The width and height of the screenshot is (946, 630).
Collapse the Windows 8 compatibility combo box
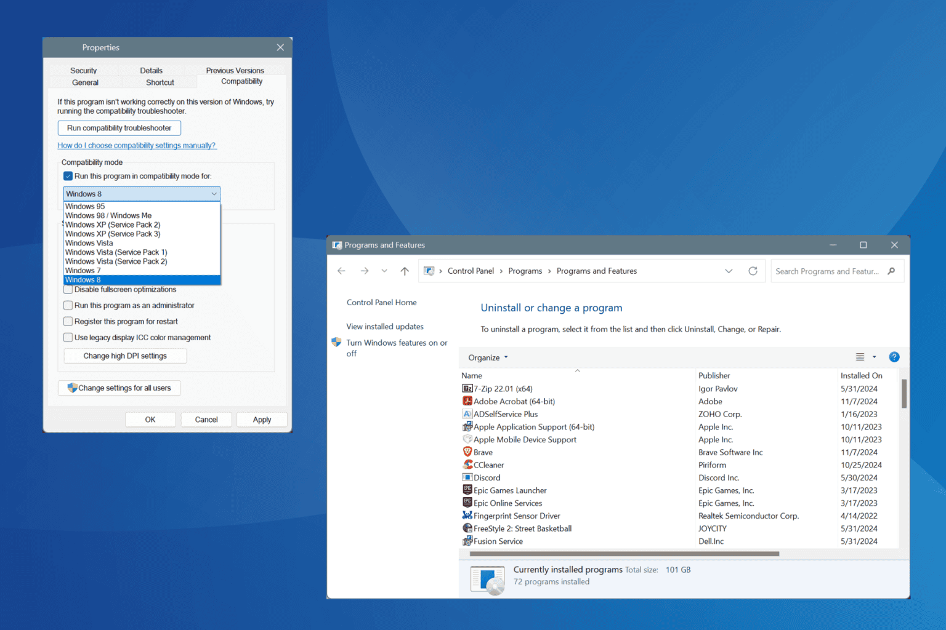(x=142, y=194)
